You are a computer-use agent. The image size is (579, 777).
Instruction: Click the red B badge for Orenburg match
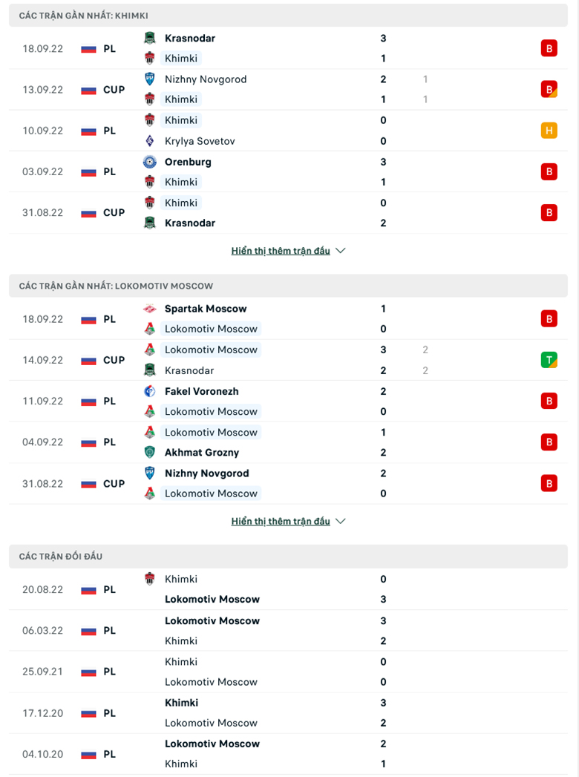549,172
